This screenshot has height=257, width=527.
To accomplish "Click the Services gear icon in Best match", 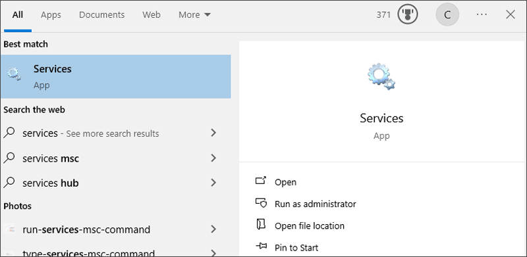I will point(14,74).
